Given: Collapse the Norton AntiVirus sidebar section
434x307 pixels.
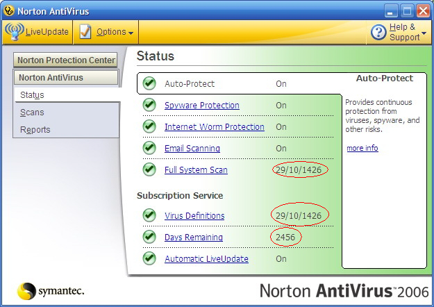Looking at the screenshot, I should click(66, 78).
